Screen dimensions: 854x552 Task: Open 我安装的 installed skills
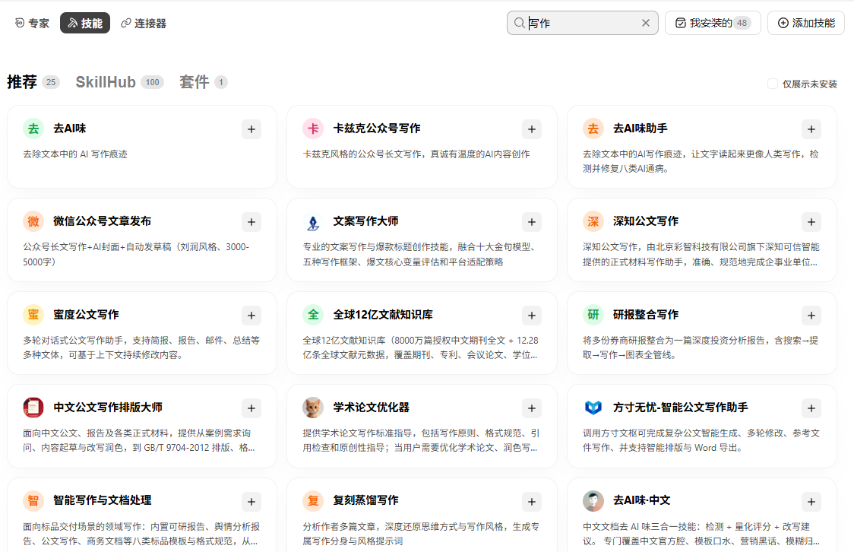click(x=713, y=23)
